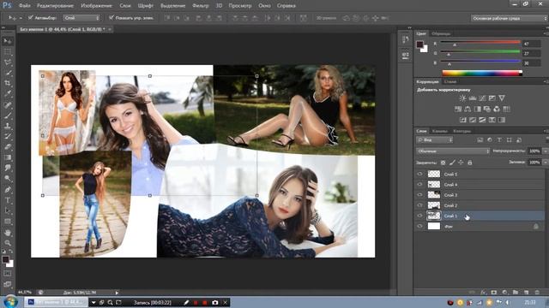Open the fx layer styles button

point(483,292)
